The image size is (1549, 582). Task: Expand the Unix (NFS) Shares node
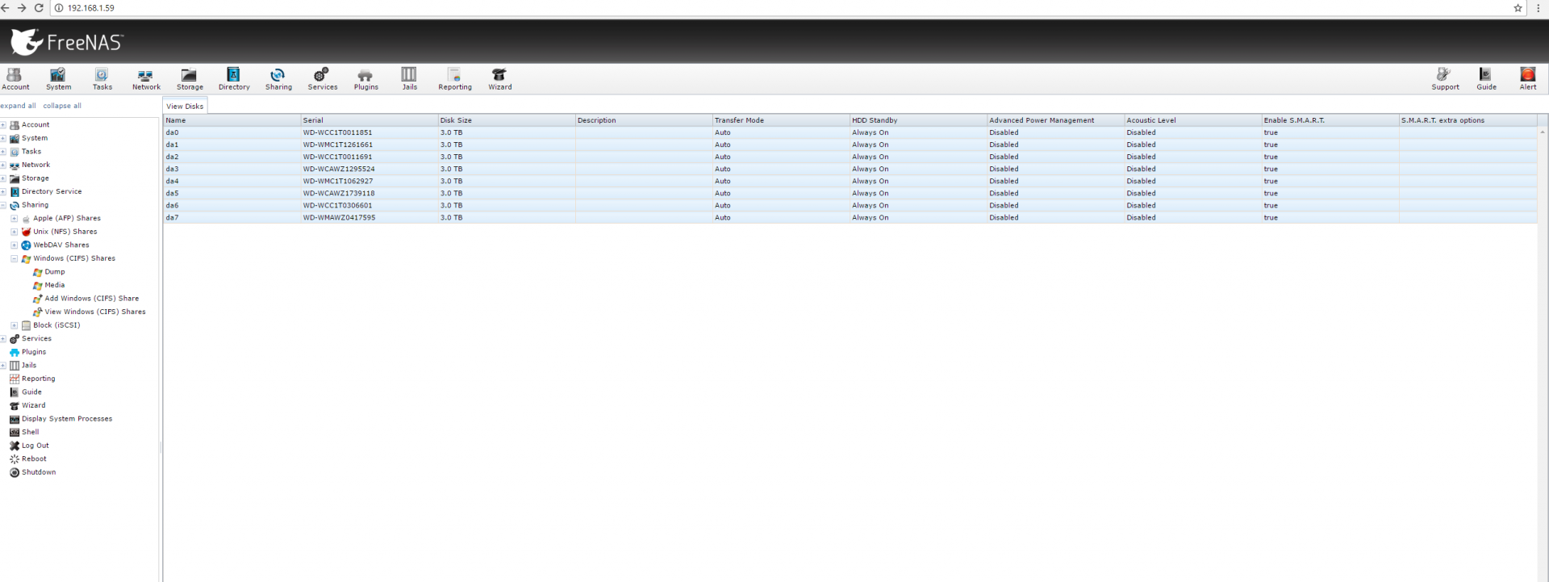14,232
